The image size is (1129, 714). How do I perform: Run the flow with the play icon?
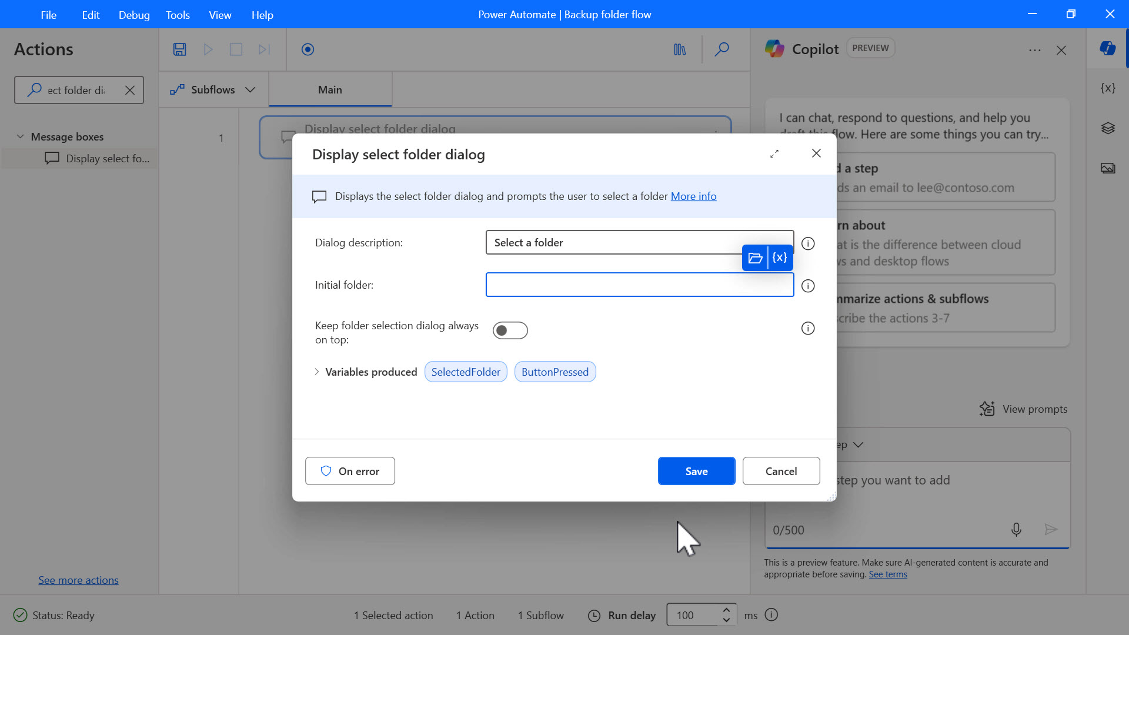pos(208,49)
